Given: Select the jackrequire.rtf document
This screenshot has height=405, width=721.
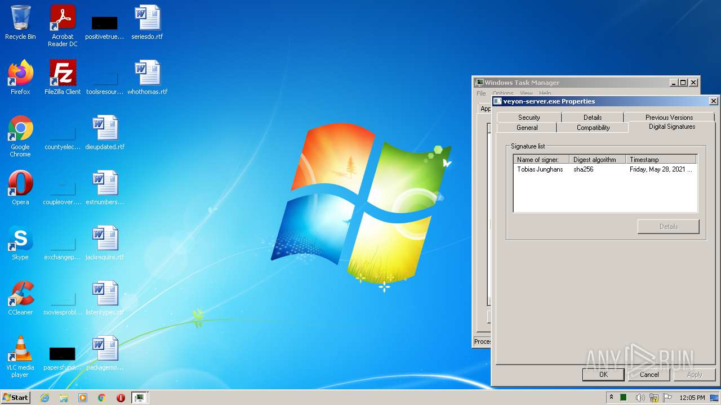Looking at the screenshot, I should click(105, 243).
